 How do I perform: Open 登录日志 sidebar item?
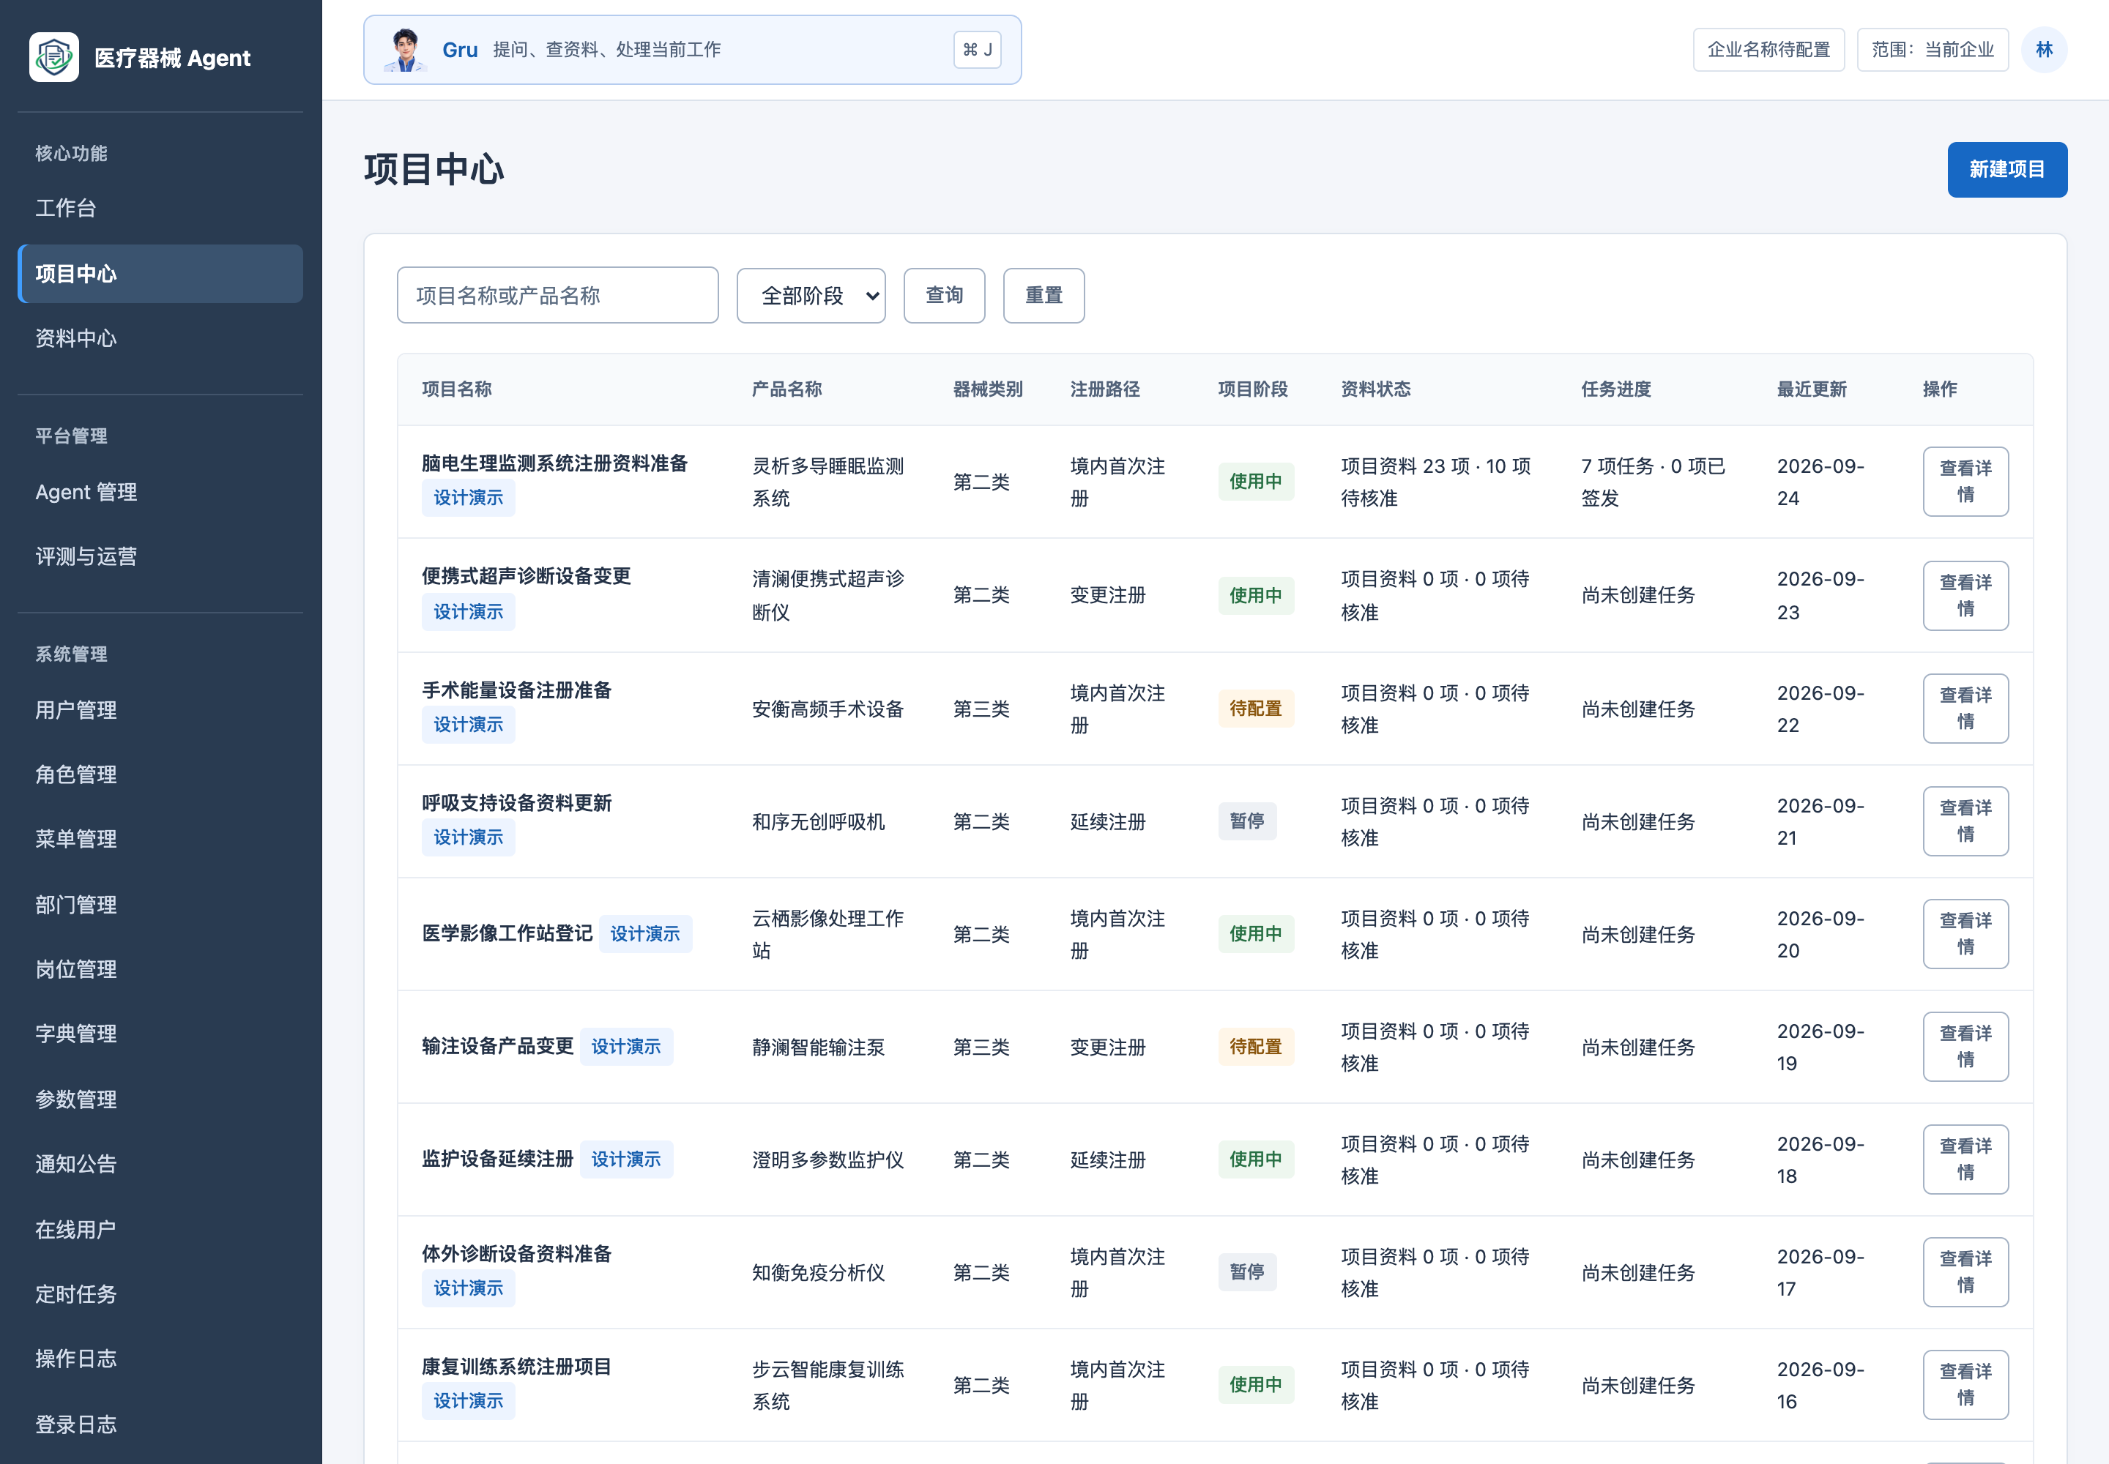pos(160,1424)
